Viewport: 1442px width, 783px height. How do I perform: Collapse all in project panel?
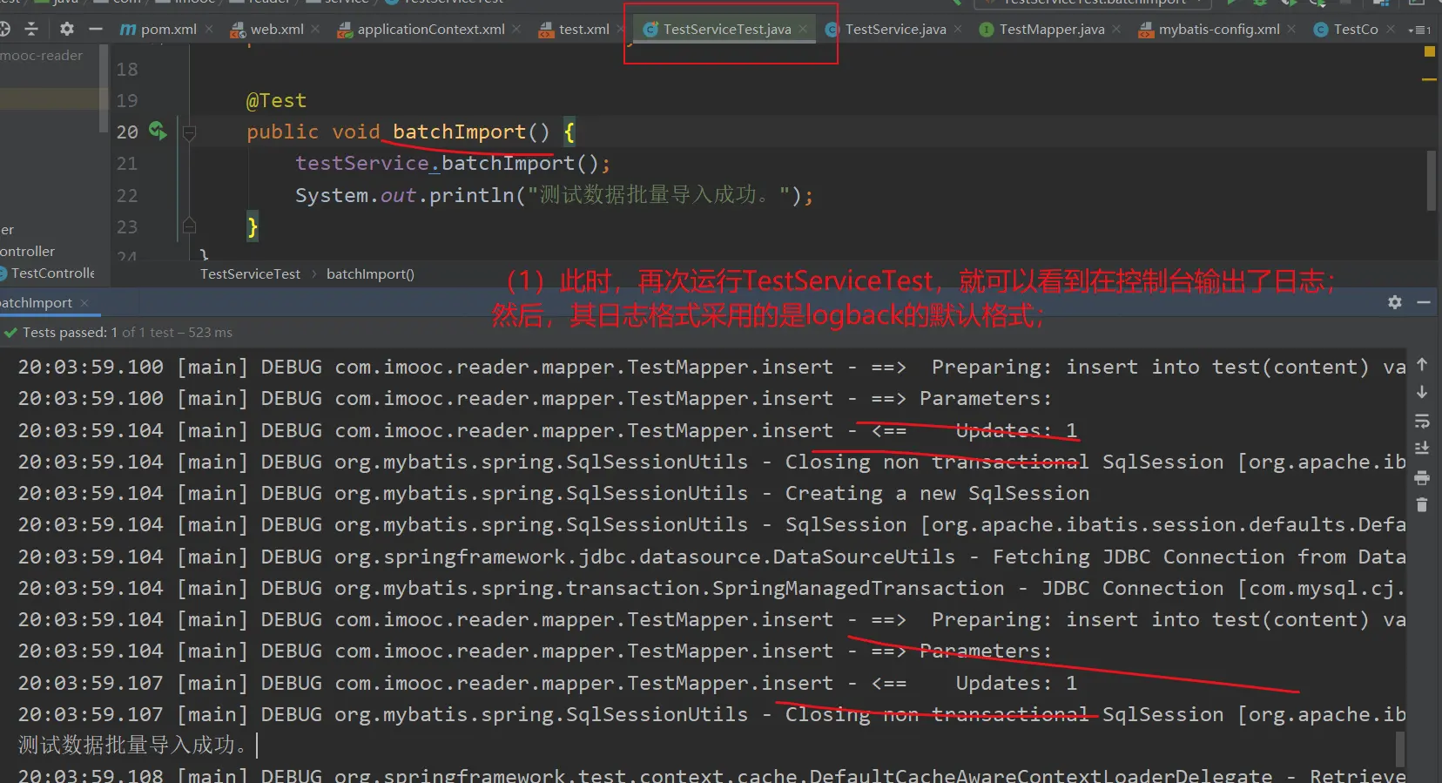click(31, 29)
